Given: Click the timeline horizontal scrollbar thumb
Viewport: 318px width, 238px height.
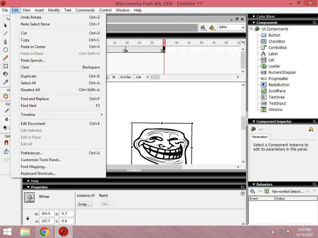Looking at the screenshot, I should (155, 77).
